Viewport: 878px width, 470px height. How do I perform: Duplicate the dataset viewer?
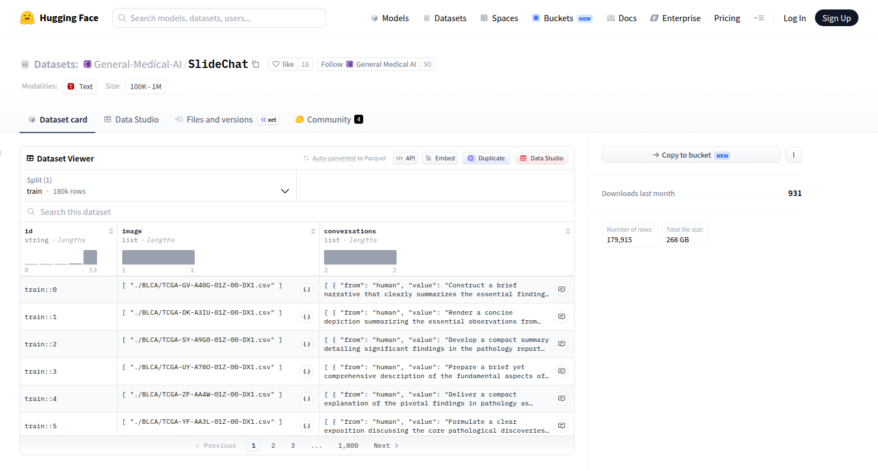[486, 158]
